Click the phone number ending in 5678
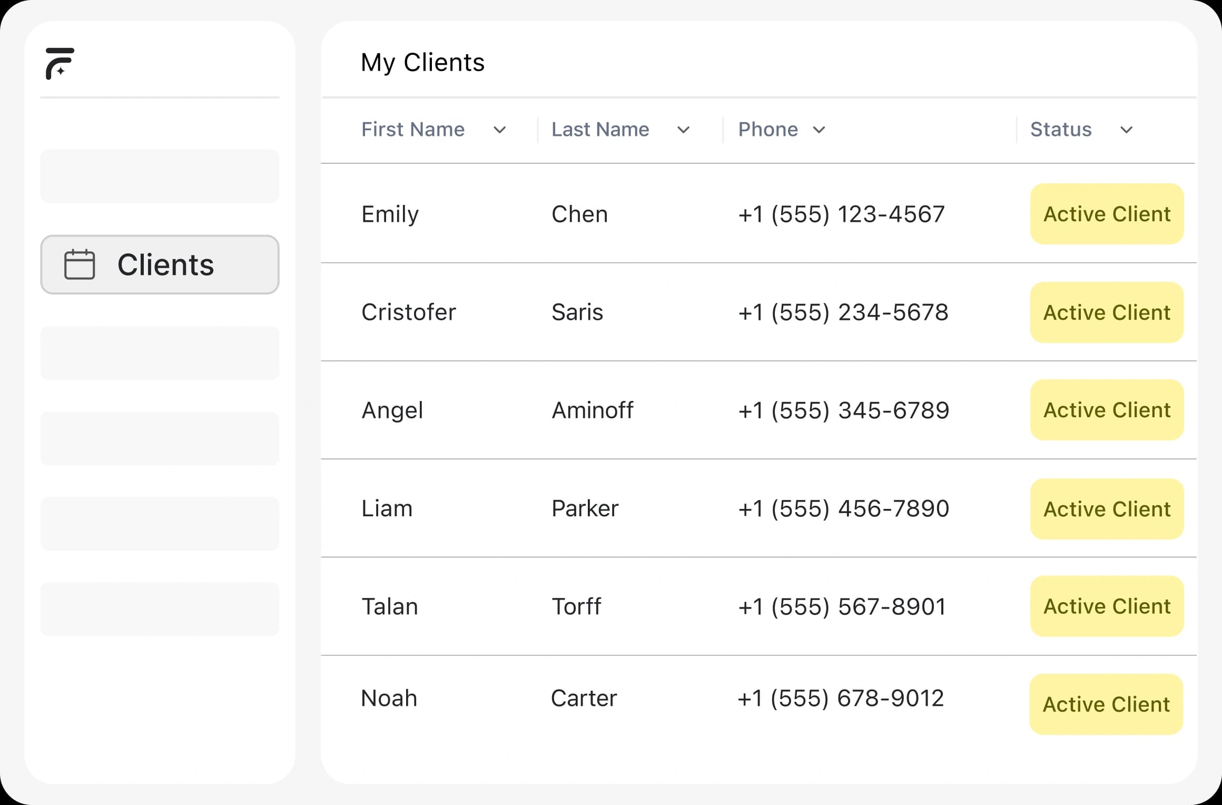1222x805 pixels. [843, 312]
